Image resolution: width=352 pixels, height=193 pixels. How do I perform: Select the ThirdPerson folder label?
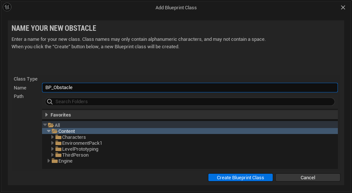(75, 155)
